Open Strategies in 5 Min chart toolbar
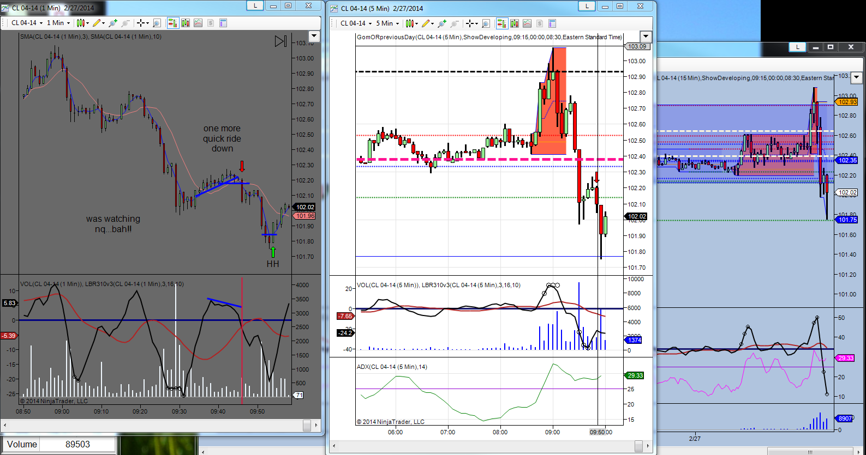 point(540,23)
